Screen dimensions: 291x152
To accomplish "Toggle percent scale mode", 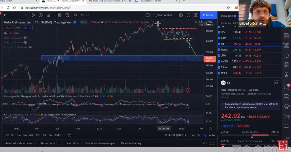I will [199, 135].
